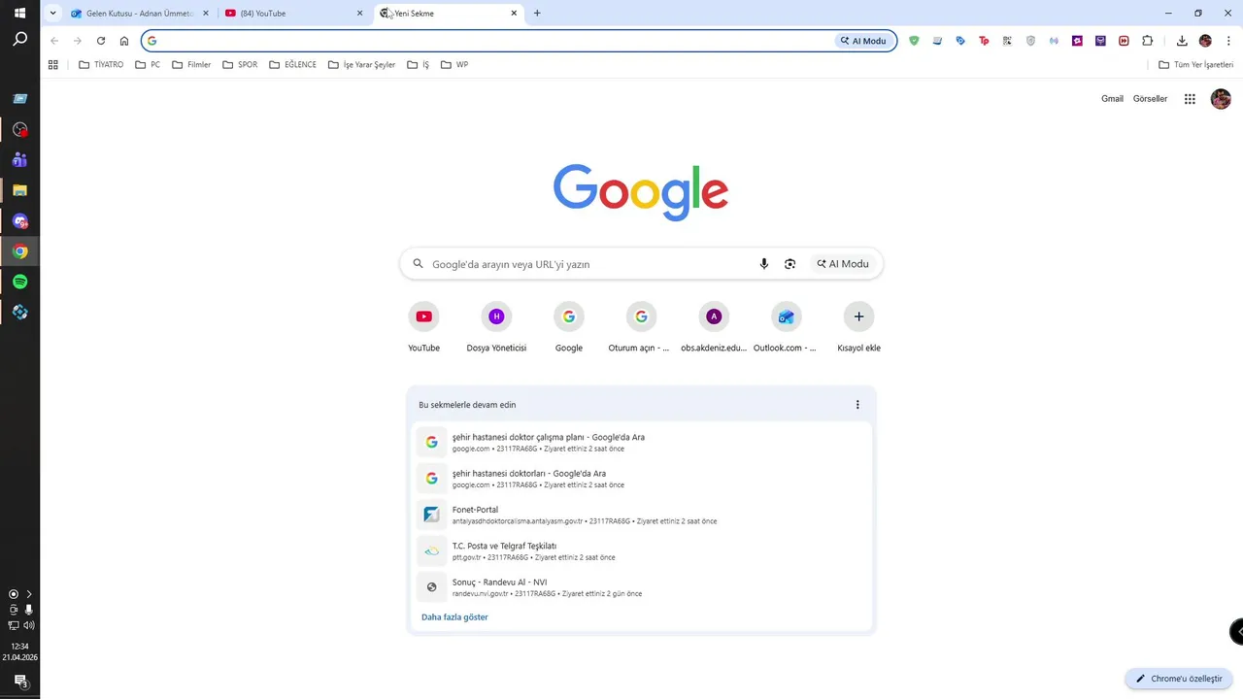Open 'şehir hastanesi doktorları' history entry
1243x699 pixels.
pos(641,479)
